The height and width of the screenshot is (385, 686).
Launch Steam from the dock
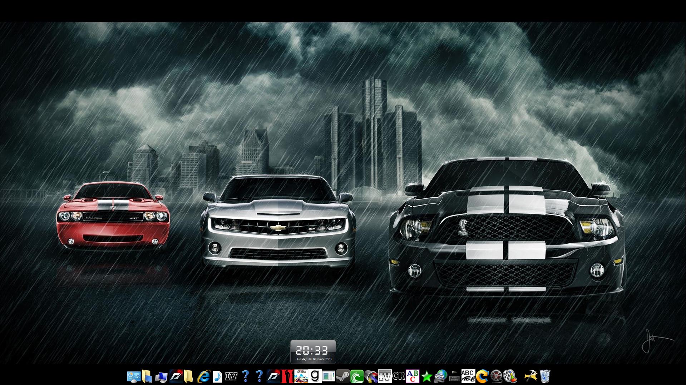point(343,376)
